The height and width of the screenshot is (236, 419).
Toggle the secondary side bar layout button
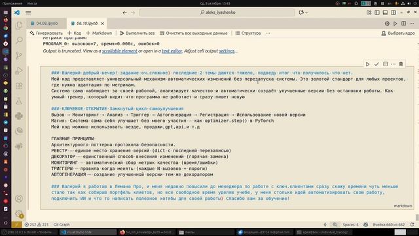pyautogui.click(x=393, y=12)
